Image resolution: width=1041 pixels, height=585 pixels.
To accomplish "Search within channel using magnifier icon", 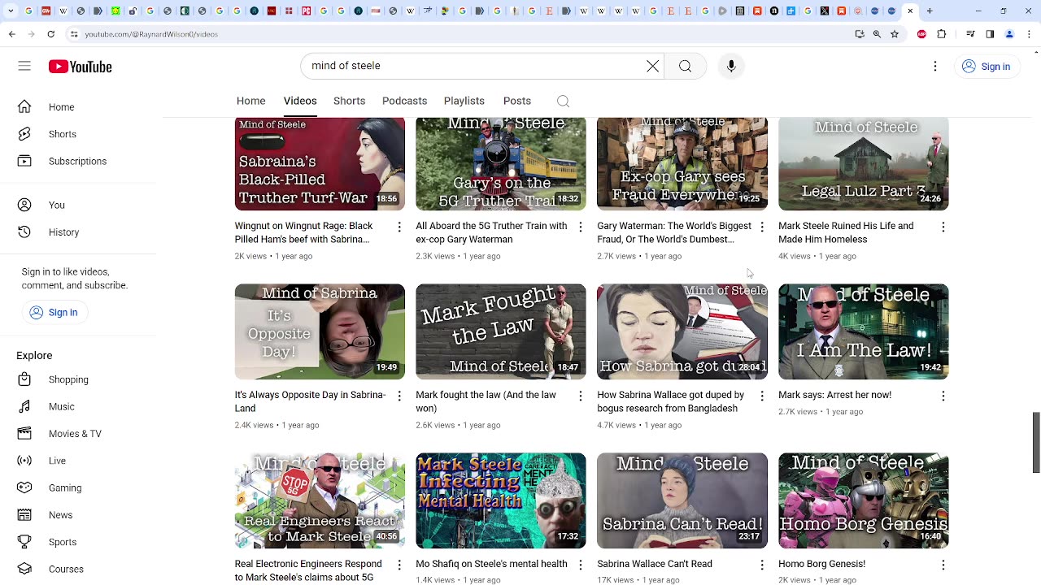I will coord(563,101).
